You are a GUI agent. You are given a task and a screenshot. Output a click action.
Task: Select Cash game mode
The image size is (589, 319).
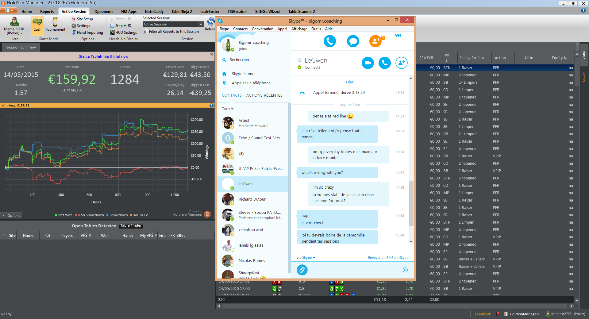point(37,25)
